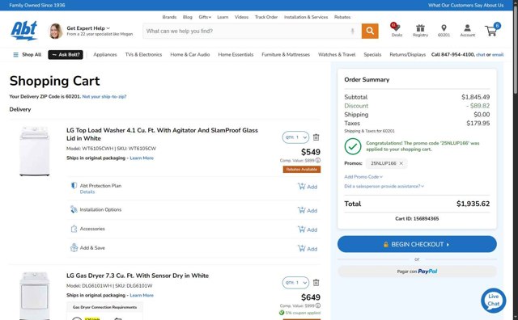Open the shopping cart icon
Screen dimensions: 518x320
[492, 30]
